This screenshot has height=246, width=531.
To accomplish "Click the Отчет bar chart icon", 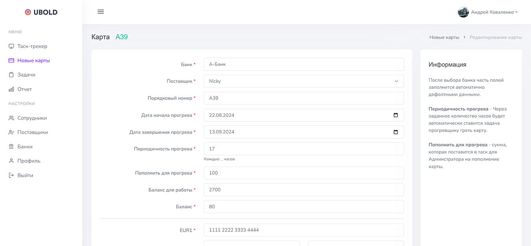I will pos(11,89).
